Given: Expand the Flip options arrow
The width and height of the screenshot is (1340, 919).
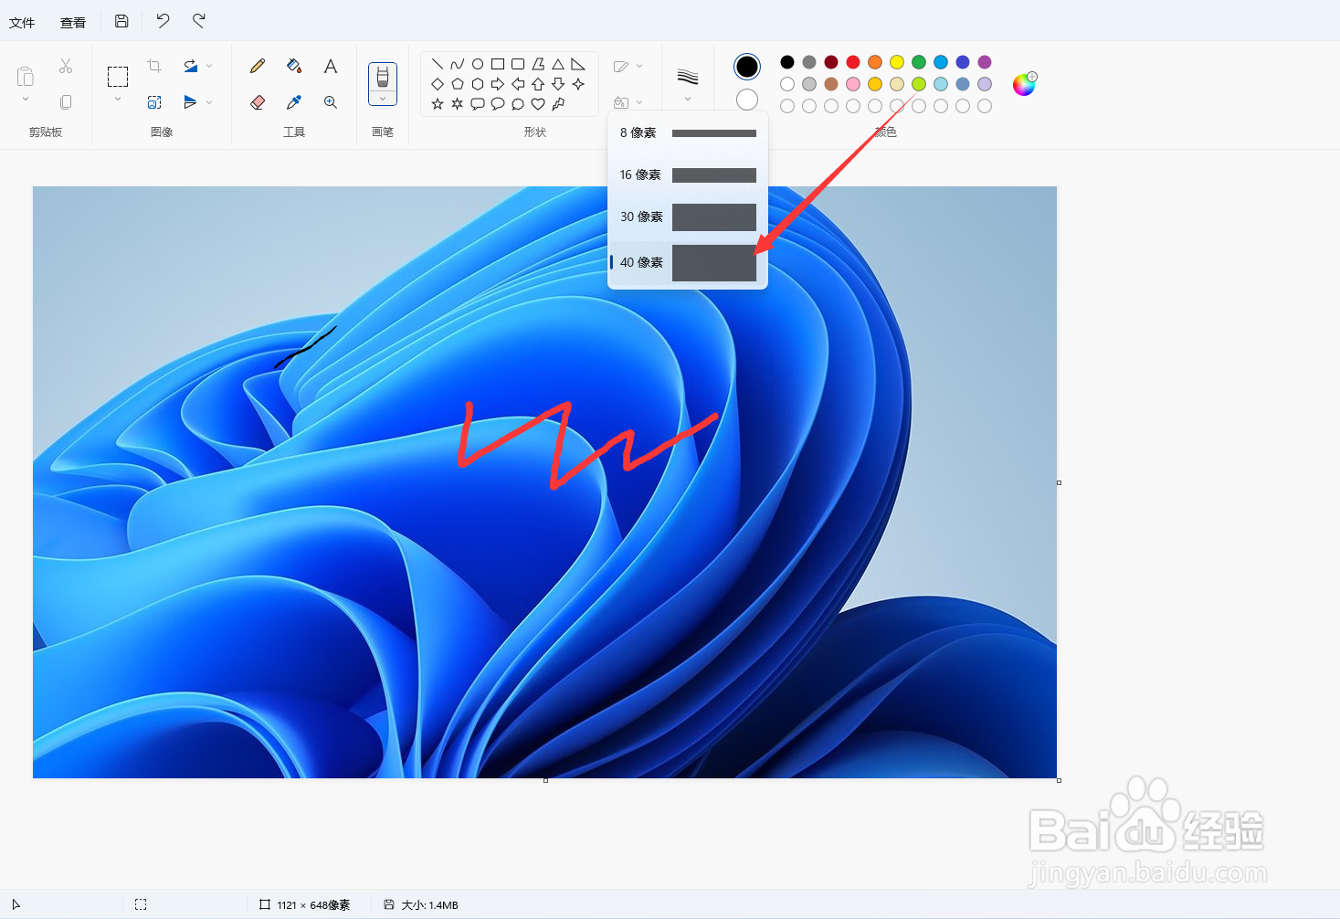Looking at the screenshot, I should pyautogui.click(x=209, y=102).
